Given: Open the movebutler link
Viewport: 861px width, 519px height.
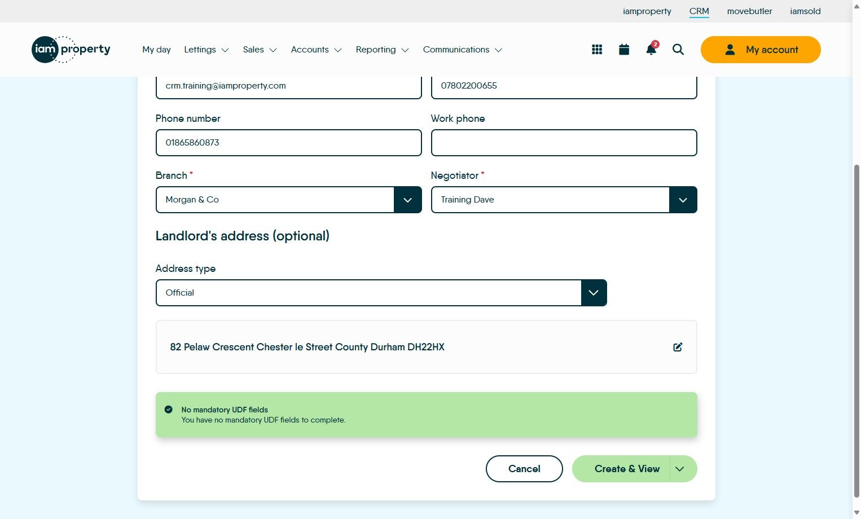Looking at the screenshot, I should [x=749, y=11].
